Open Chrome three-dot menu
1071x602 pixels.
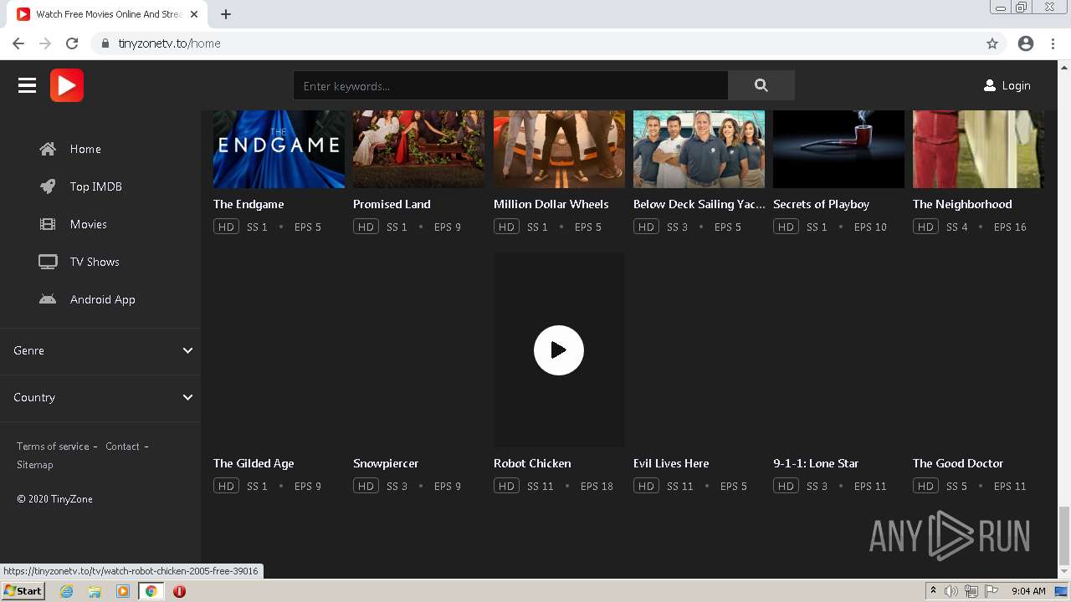[1053, 43]
